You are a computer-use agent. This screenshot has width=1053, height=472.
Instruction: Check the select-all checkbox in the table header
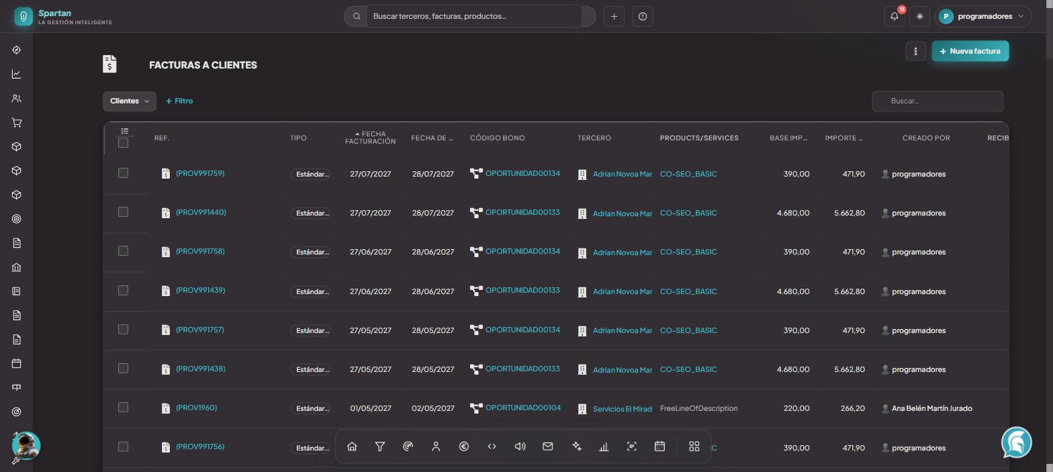[x=123, y=142]
